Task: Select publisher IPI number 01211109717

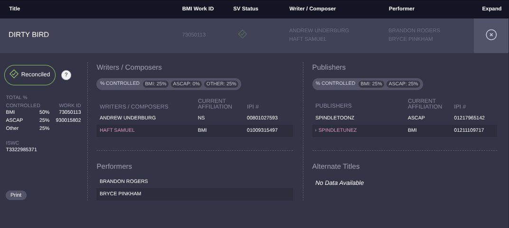Action: click(x=469, y=130)
